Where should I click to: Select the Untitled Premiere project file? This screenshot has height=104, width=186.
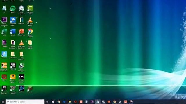click(x=4, y=44)
